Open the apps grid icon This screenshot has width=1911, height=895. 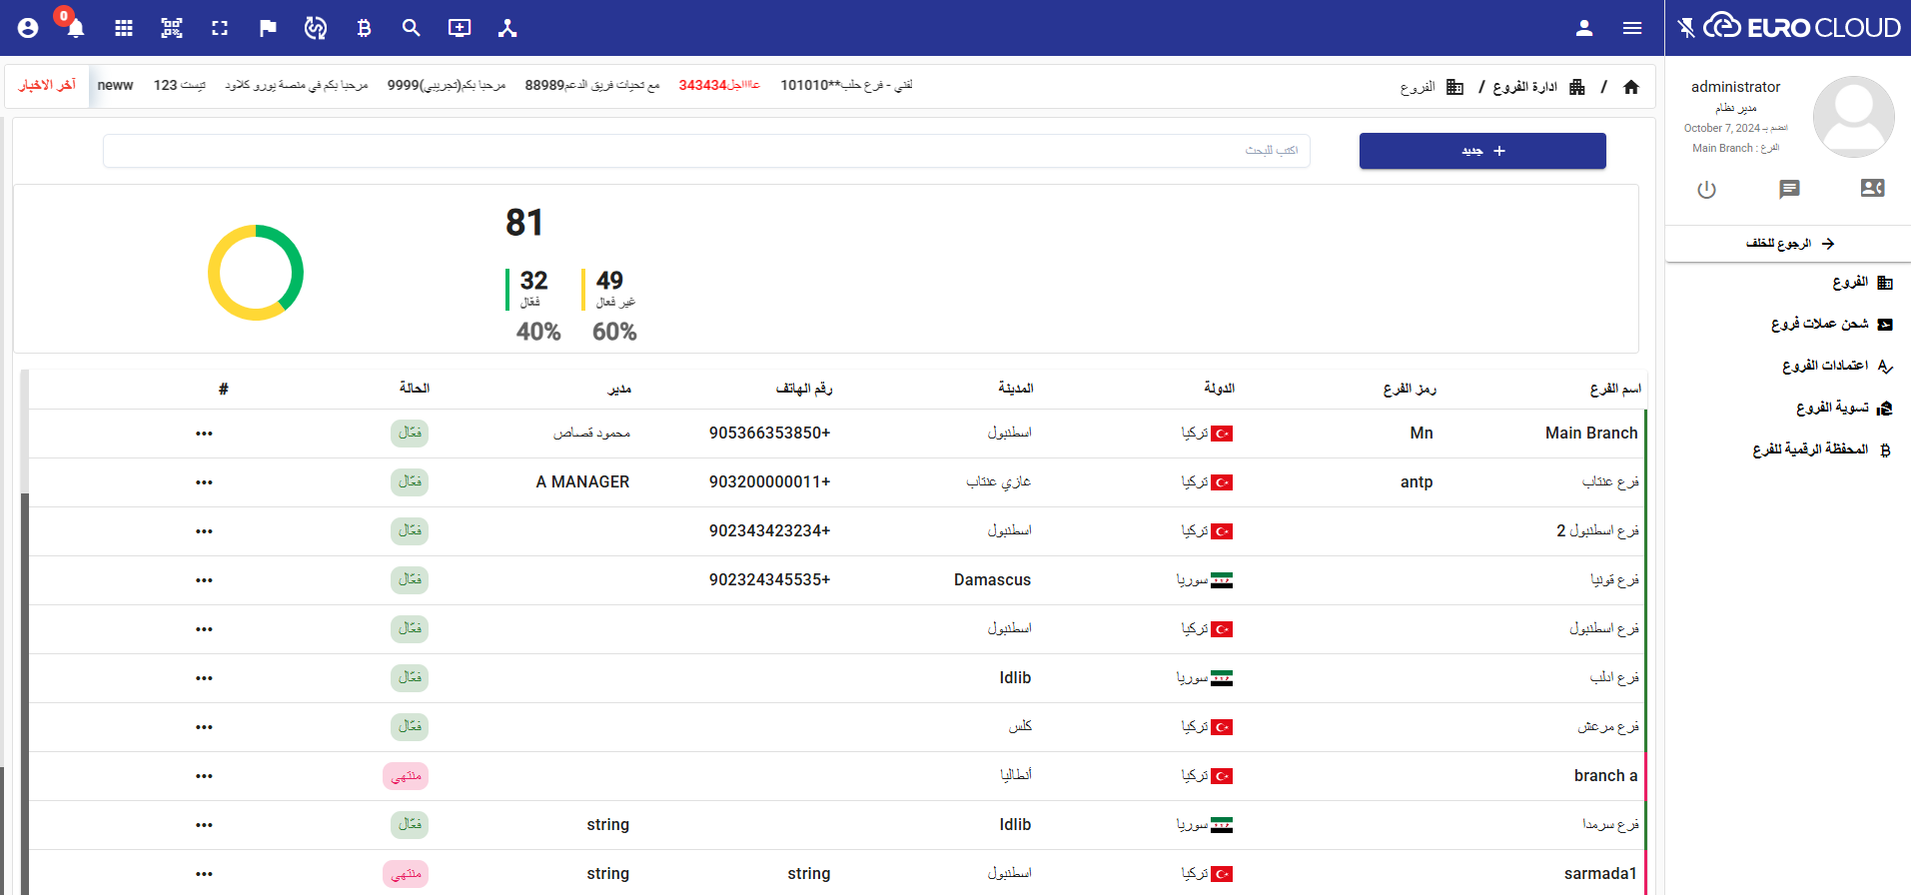click(x=124, y=28)
